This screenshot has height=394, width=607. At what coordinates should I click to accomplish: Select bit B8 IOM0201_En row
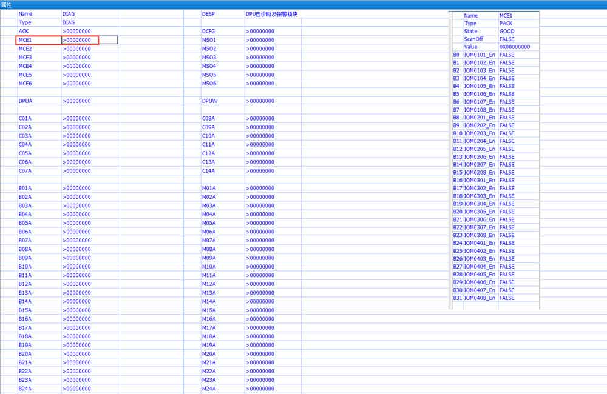tap(495, 118)
